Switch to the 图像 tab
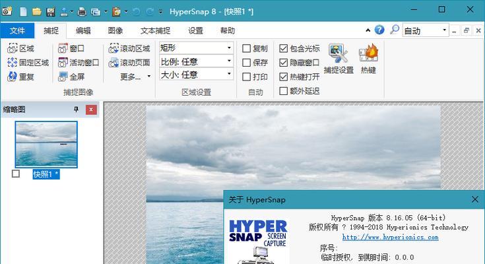 pyautogui.click(x=115, y=30)
